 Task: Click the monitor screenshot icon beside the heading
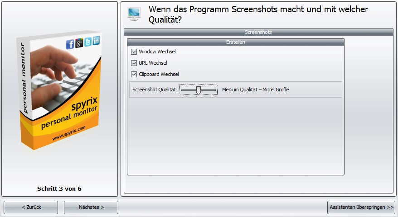tap(134, 14)
